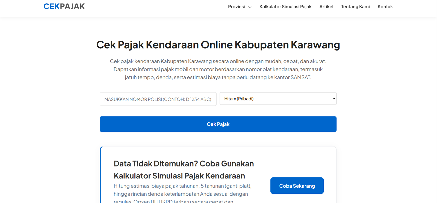Select the heading "Cek Pajak Kendaraan Online Kabupaten Karawang"
This screenshot has width=437, height=203.
click(218, 45)
